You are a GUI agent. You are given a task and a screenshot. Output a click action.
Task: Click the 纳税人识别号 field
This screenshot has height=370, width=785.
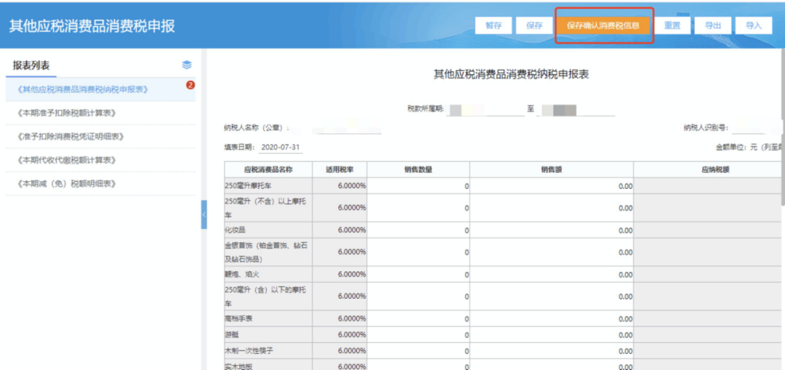click(x=756, y=129)
